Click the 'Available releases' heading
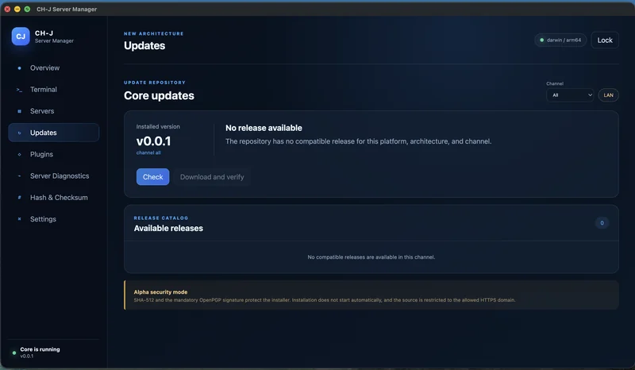This screenshot has width=635, height=370. click(168, 228)
